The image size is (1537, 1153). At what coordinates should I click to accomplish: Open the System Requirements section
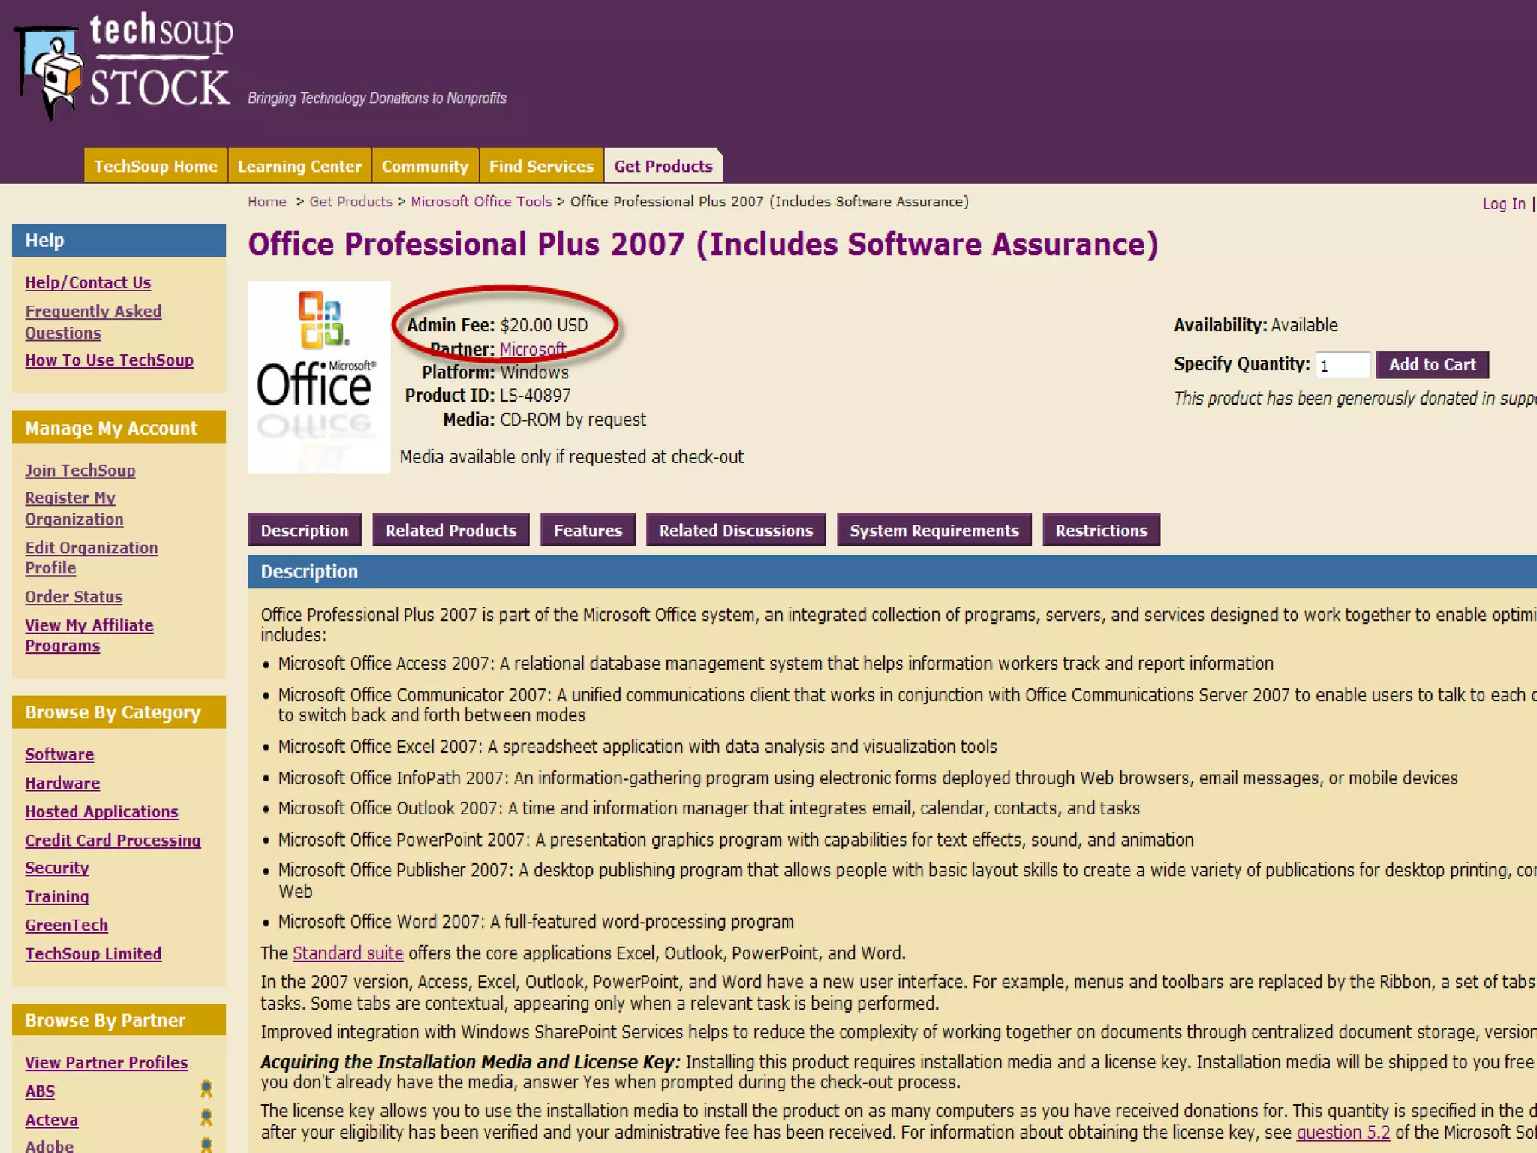click(x=934, y=531)
